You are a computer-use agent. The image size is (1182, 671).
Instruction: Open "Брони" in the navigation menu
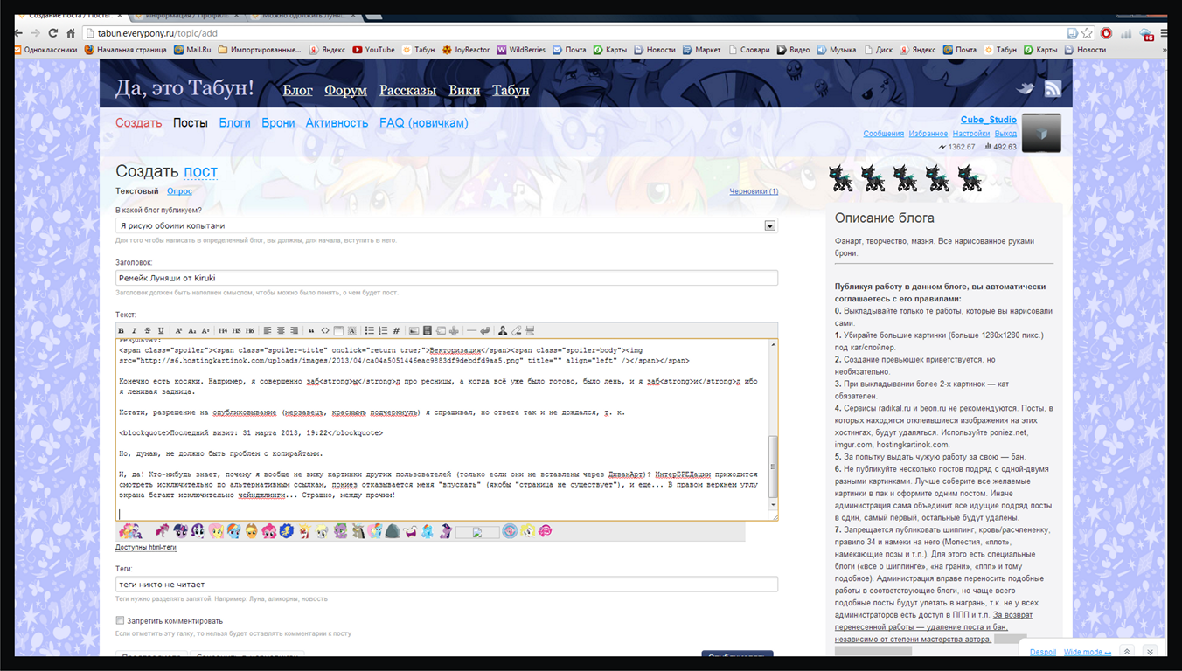(x=278, y=123)
